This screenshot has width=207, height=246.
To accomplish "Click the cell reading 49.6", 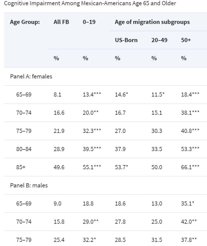I will coord(59,167).
